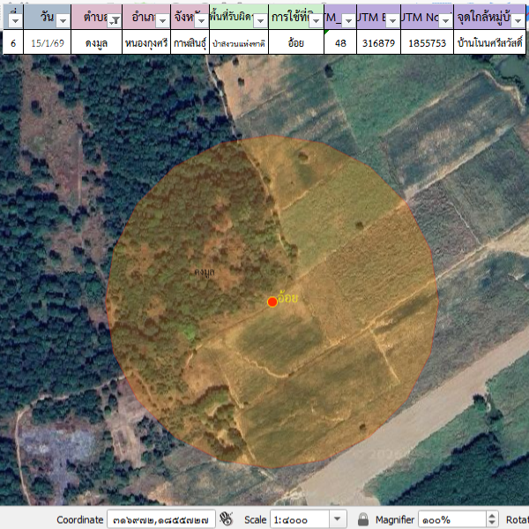
Task: Open the filter arrow on the UTM North column
Action: click(446, 20)
